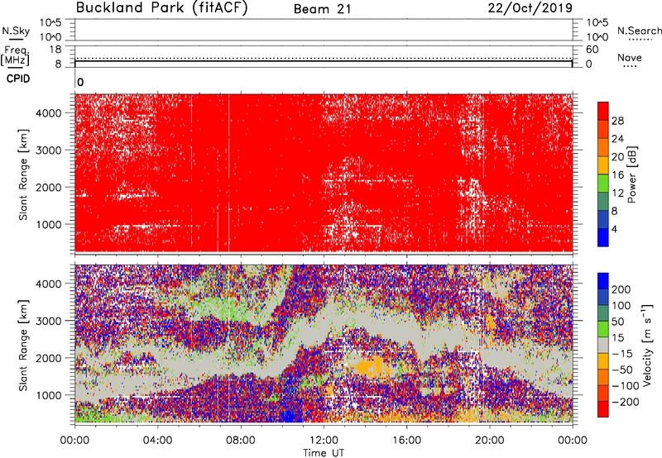Click the green segment of power colorbar
Viewport: 662px width, 458px height.
click(603, 184)
